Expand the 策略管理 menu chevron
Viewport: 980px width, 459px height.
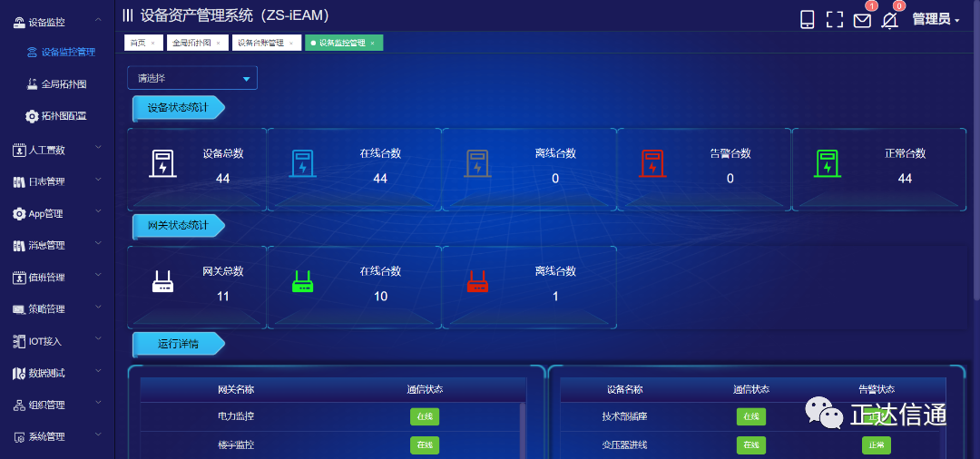(98, 308)
